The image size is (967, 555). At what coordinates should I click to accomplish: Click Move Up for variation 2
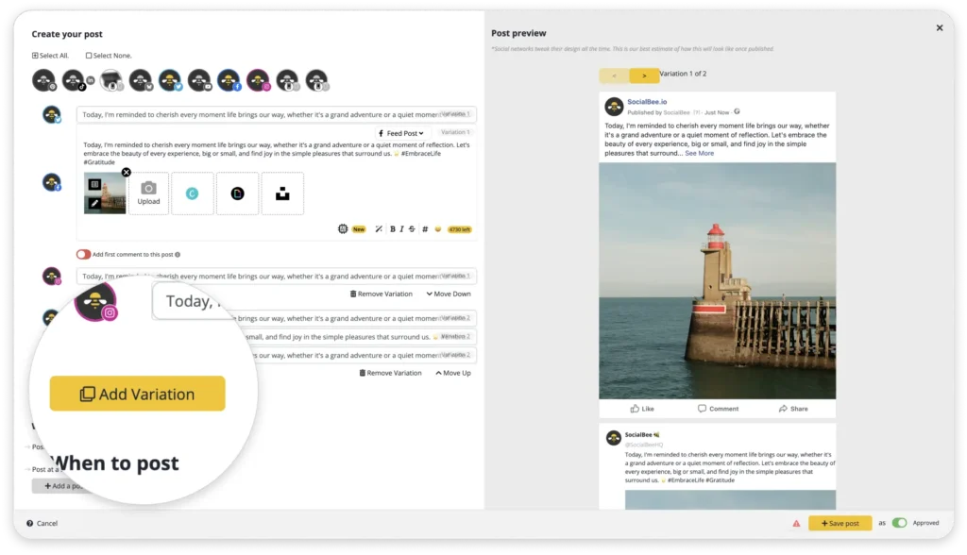point(452,373)
